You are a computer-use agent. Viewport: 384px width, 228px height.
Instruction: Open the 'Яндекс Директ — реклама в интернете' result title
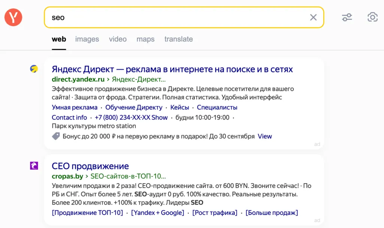[x=172, y=69]
